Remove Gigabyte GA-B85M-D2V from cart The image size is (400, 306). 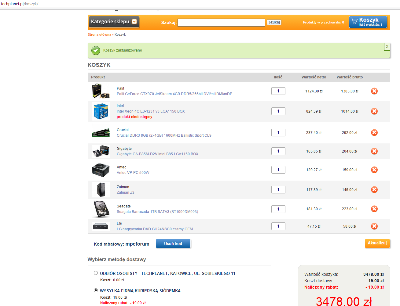coord(374,151)
